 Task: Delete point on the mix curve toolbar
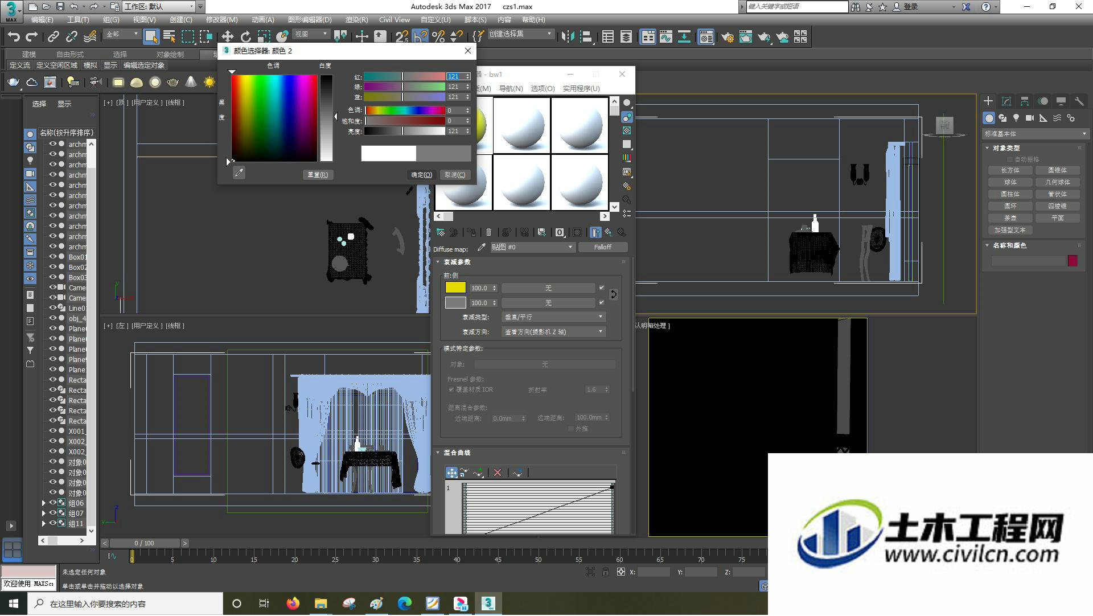[498, 473]
